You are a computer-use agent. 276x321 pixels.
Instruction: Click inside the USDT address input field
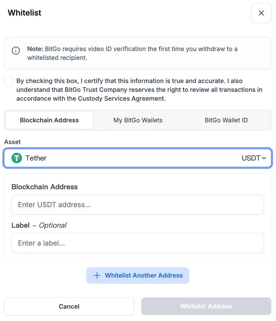138,205
